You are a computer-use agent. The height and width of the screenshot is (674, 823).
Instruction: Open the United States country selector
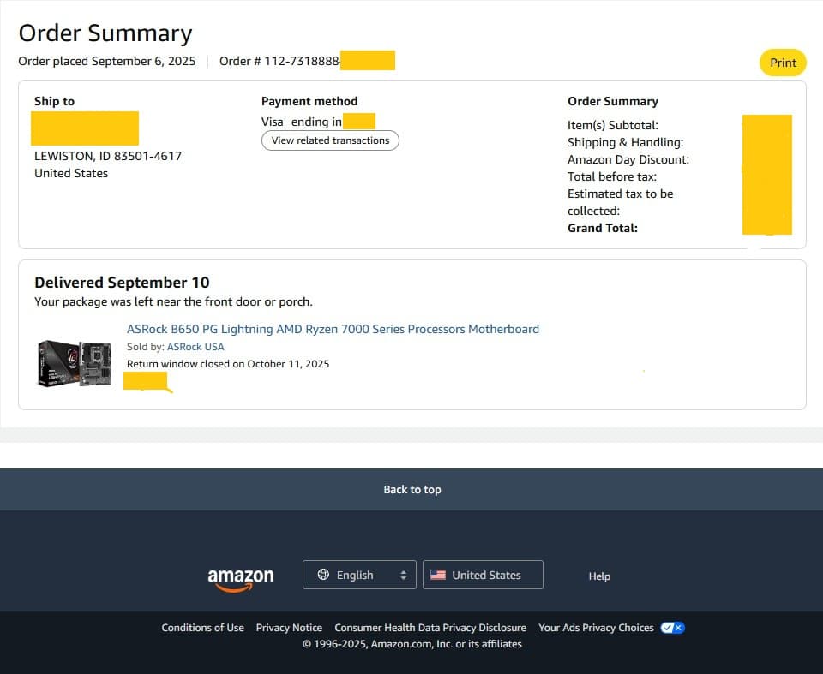[x=483, y=575]
